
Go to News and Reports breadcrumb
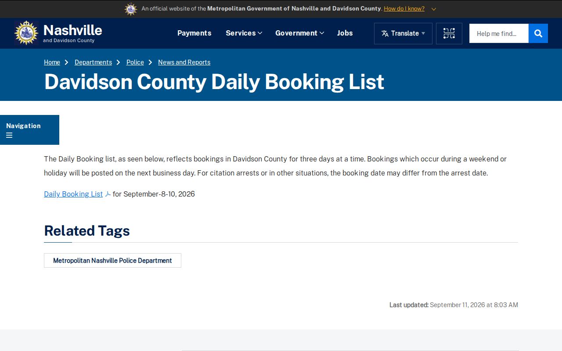tap(184, 62)
